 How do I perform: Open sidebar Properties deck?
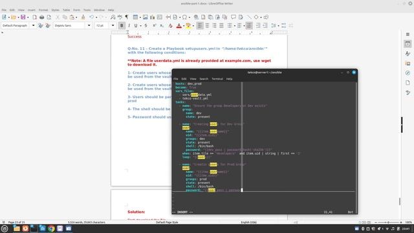pyautogui.click(x=408, y=44)
